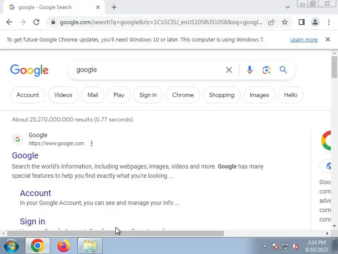
Task: Clear the search box with the X icon
Action: tap(229, 70)
